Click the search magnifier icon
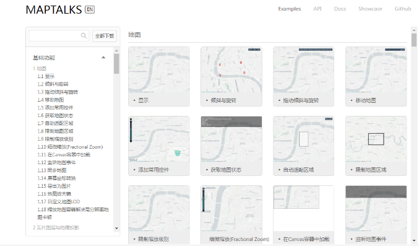Viewport: 419px width, 246px height. (x=84, y=35)
